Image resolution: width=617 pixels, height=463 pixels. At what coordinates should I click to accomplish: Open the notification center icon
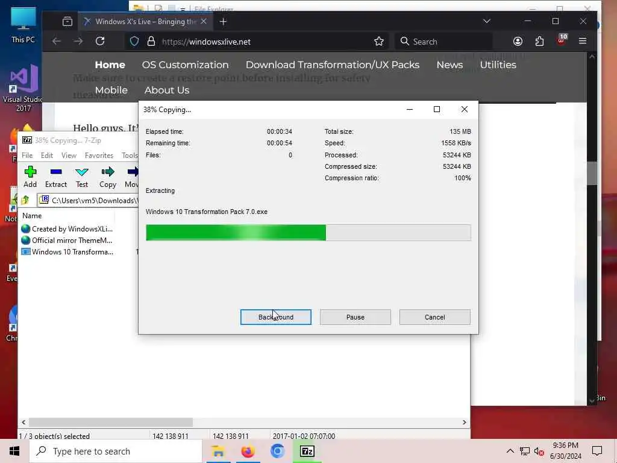(597, 451)
